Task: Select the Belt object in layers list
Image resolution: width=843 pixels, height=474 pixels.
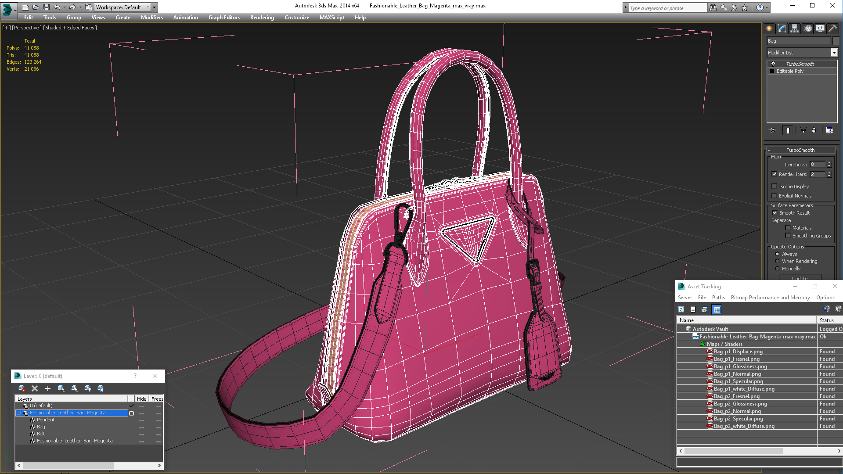Action: click(x=41, y=434)
